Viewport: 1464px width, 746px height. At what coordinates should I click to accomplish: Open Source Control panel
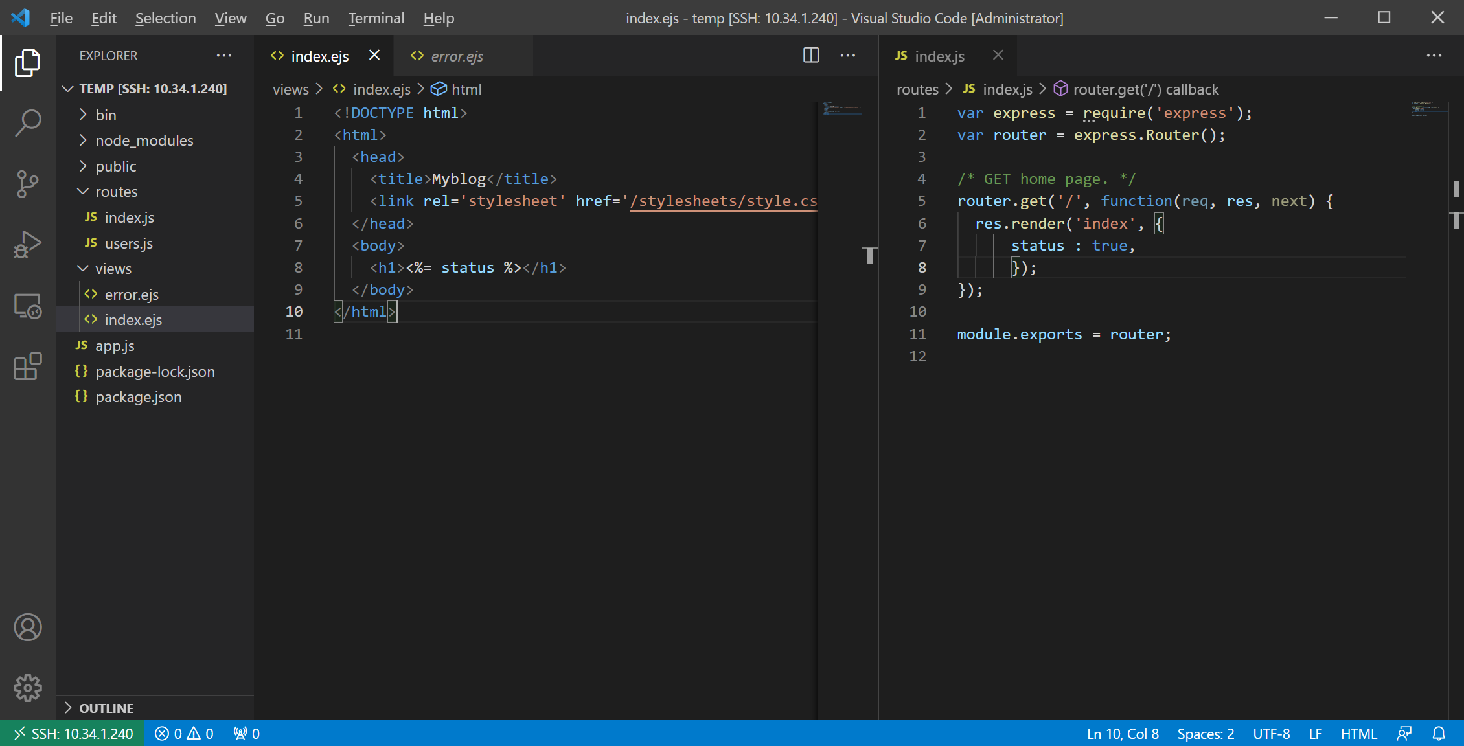point(27,184)
